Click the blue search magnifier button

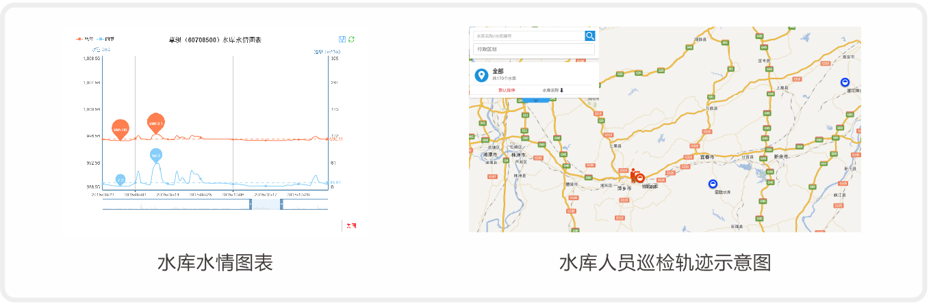(x=590, y=36)
